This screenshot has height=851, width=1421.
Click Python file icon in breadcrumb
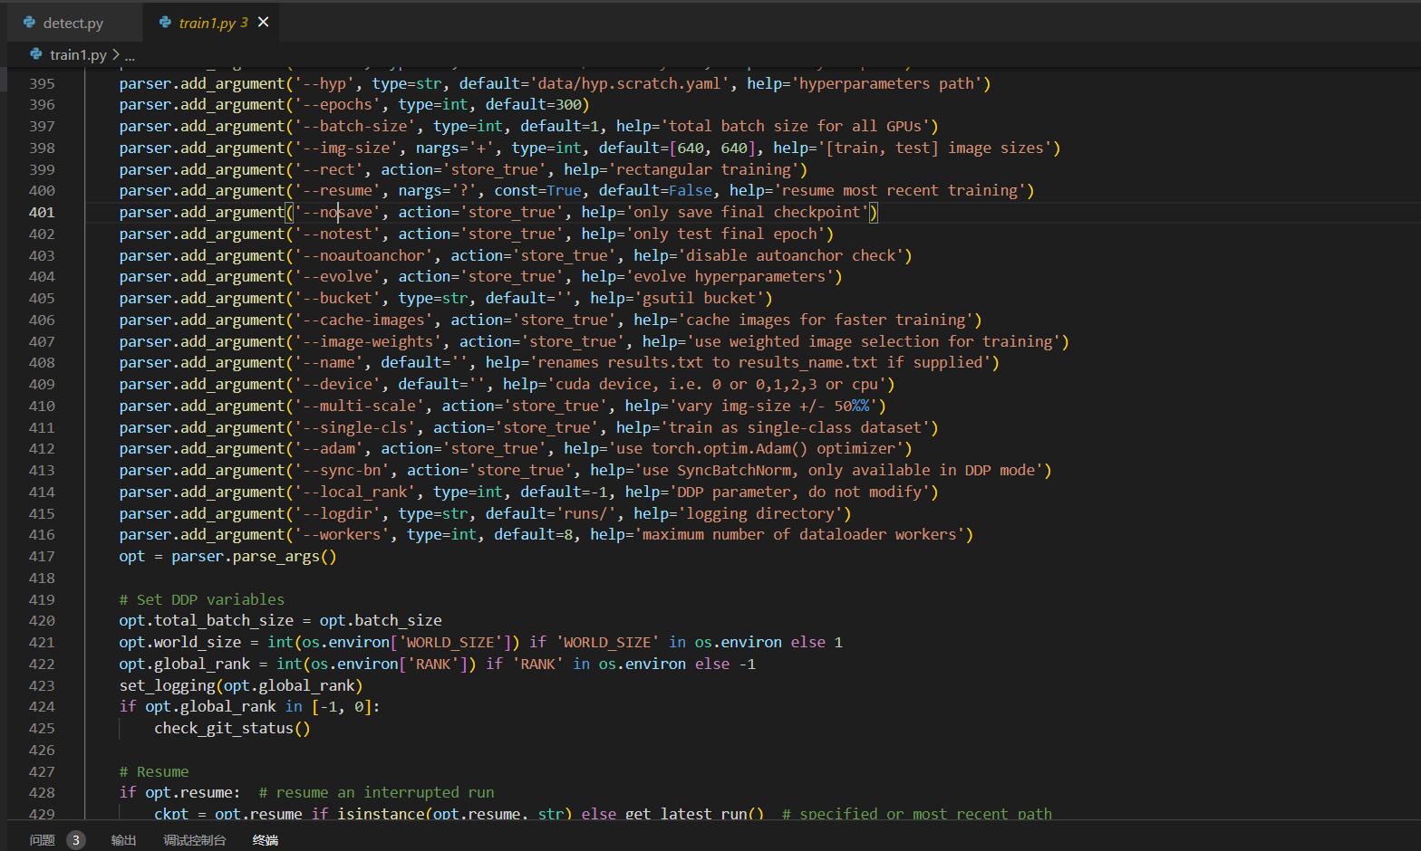click(36, 55)
